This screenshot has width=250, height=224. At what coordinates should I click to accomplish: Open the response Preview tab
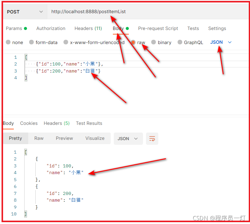(x=64, y=138)
